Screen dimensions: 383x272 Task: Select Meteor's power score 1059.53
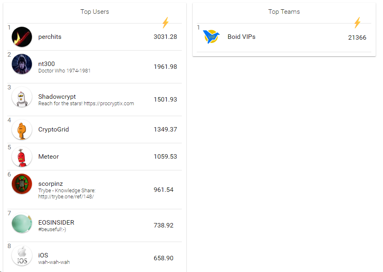click(165, 157)
